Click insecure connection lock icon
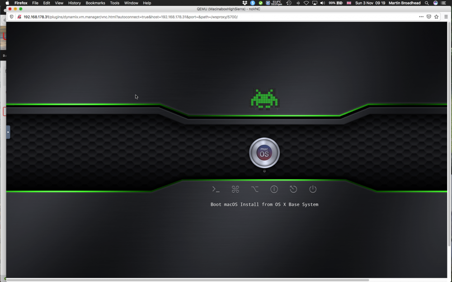Viewport: 452px width, 282px height. pyautogui.click(x=19, y=17)
